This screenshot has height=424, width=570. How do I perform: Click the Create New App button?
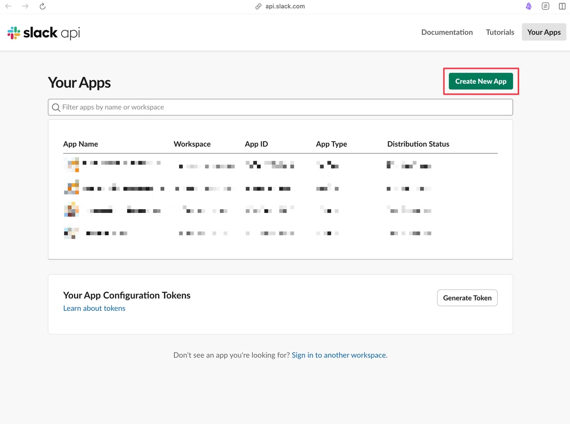point(481,81)
